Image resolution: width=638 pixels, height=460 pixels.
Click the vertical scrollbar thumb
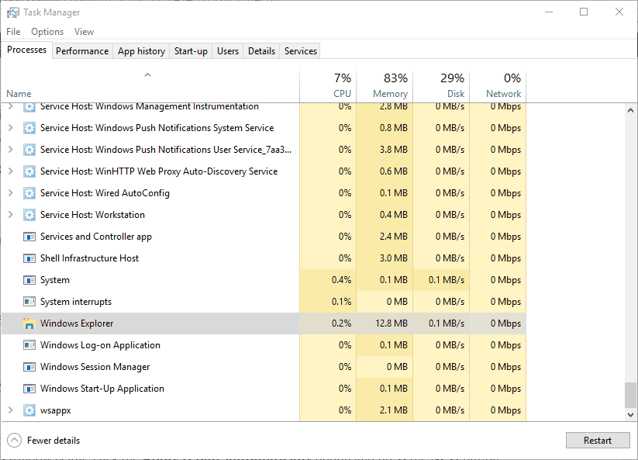[x=630, y=395]
